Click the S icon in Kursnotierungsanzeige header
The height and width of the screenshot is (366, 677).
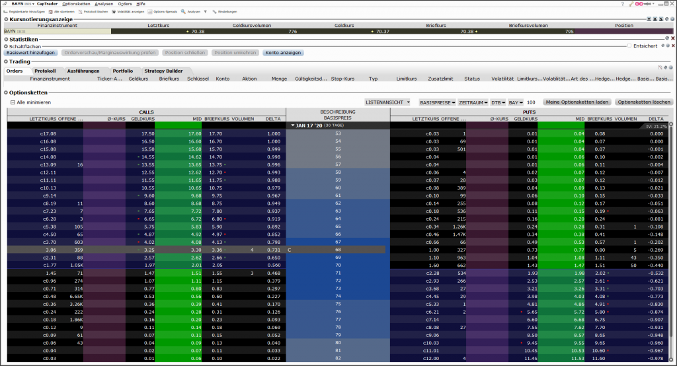point(661,19)
